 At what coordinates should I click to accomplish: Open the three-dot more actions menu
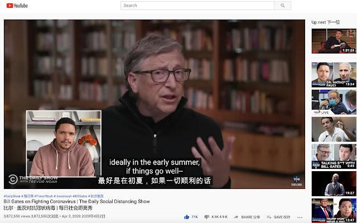[301, 216]
